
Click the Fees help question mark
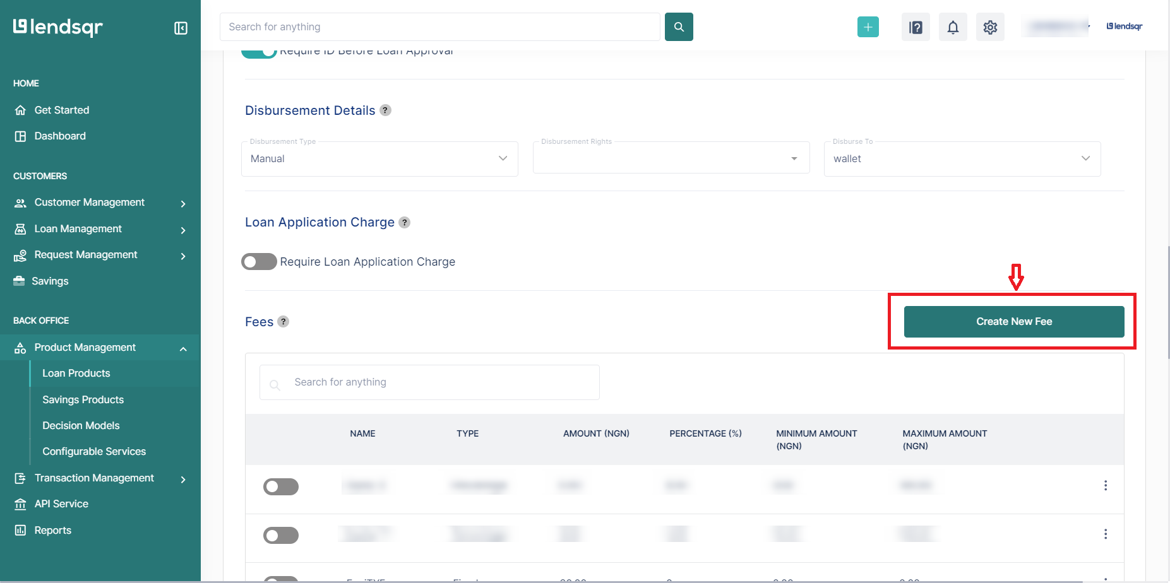[x=284, y=321]
